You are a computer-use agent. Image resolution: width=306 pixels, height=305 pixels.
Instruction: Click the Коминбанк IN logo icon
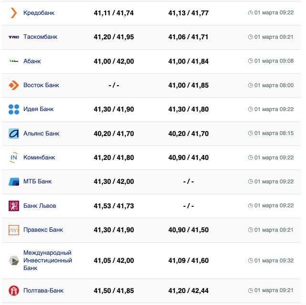tap(14, 158)
